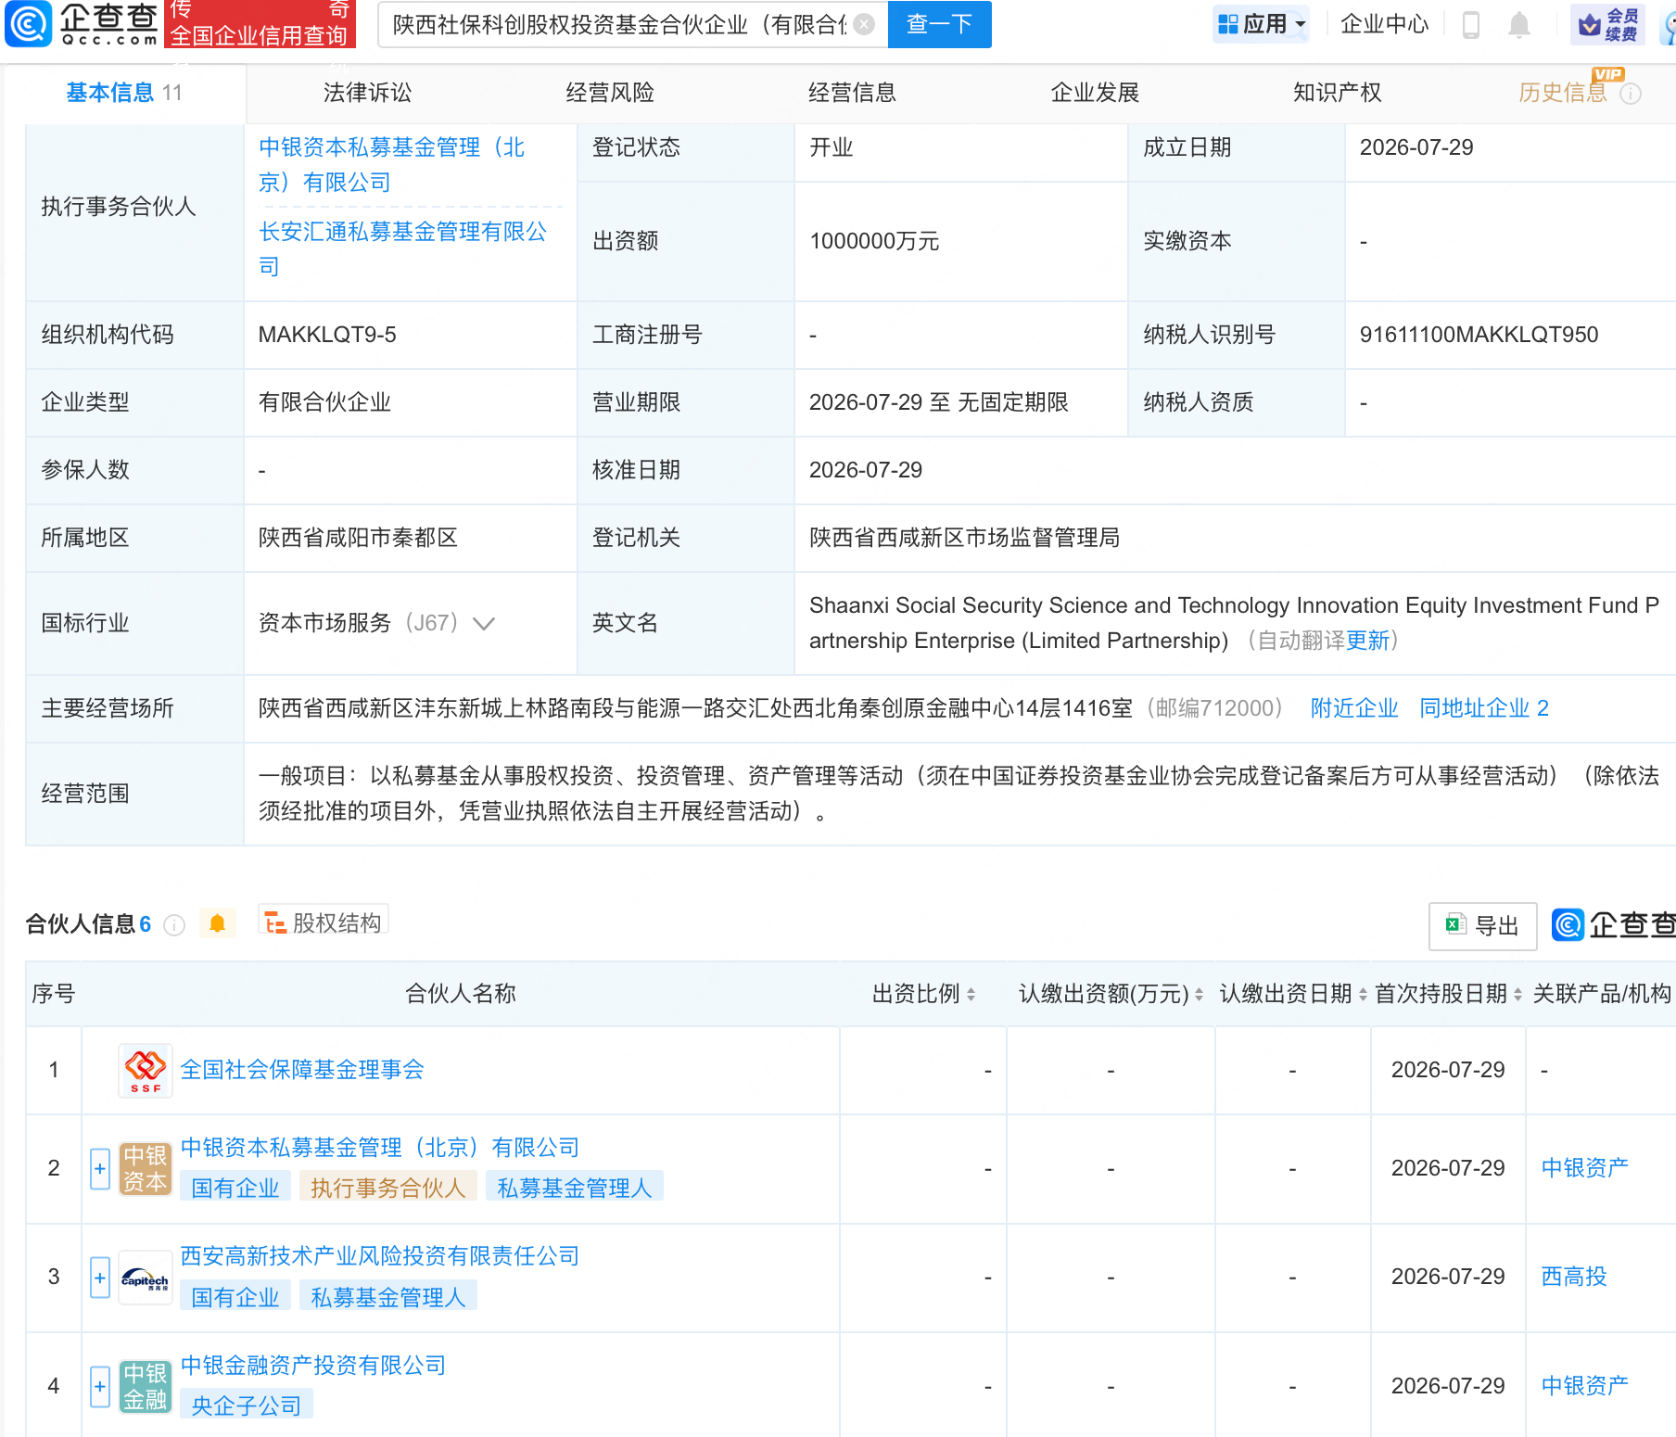The width and height of the screenshot is (1676, 1437).
Task: Open the 中银金融 company logo
Action: pos(146,1387)
